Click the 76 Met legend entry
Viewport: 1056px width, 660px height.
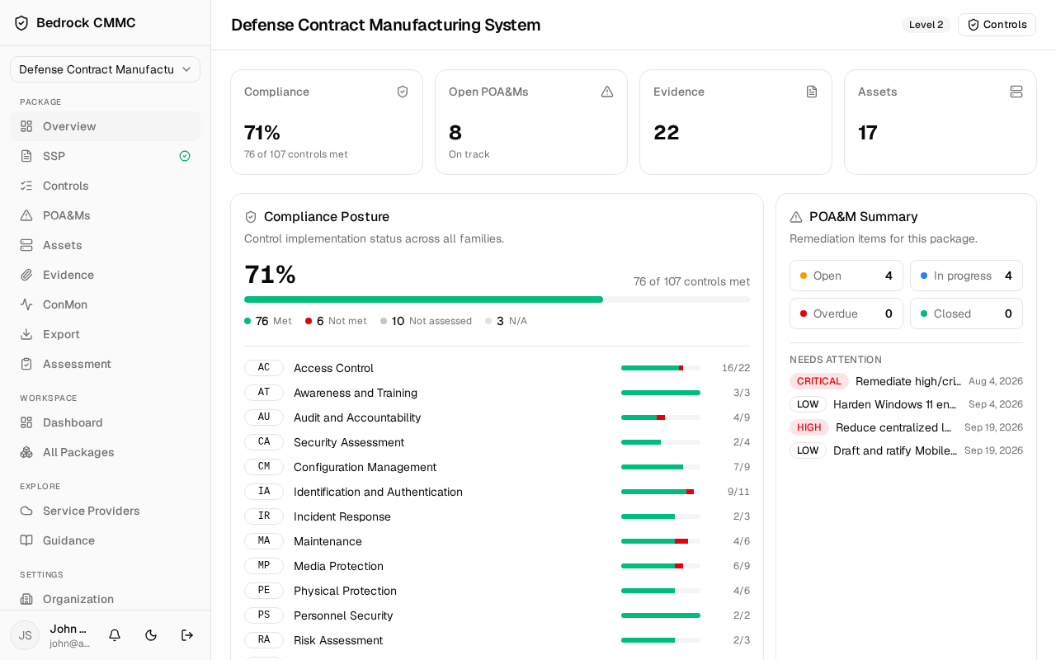(x=268, y=321)
